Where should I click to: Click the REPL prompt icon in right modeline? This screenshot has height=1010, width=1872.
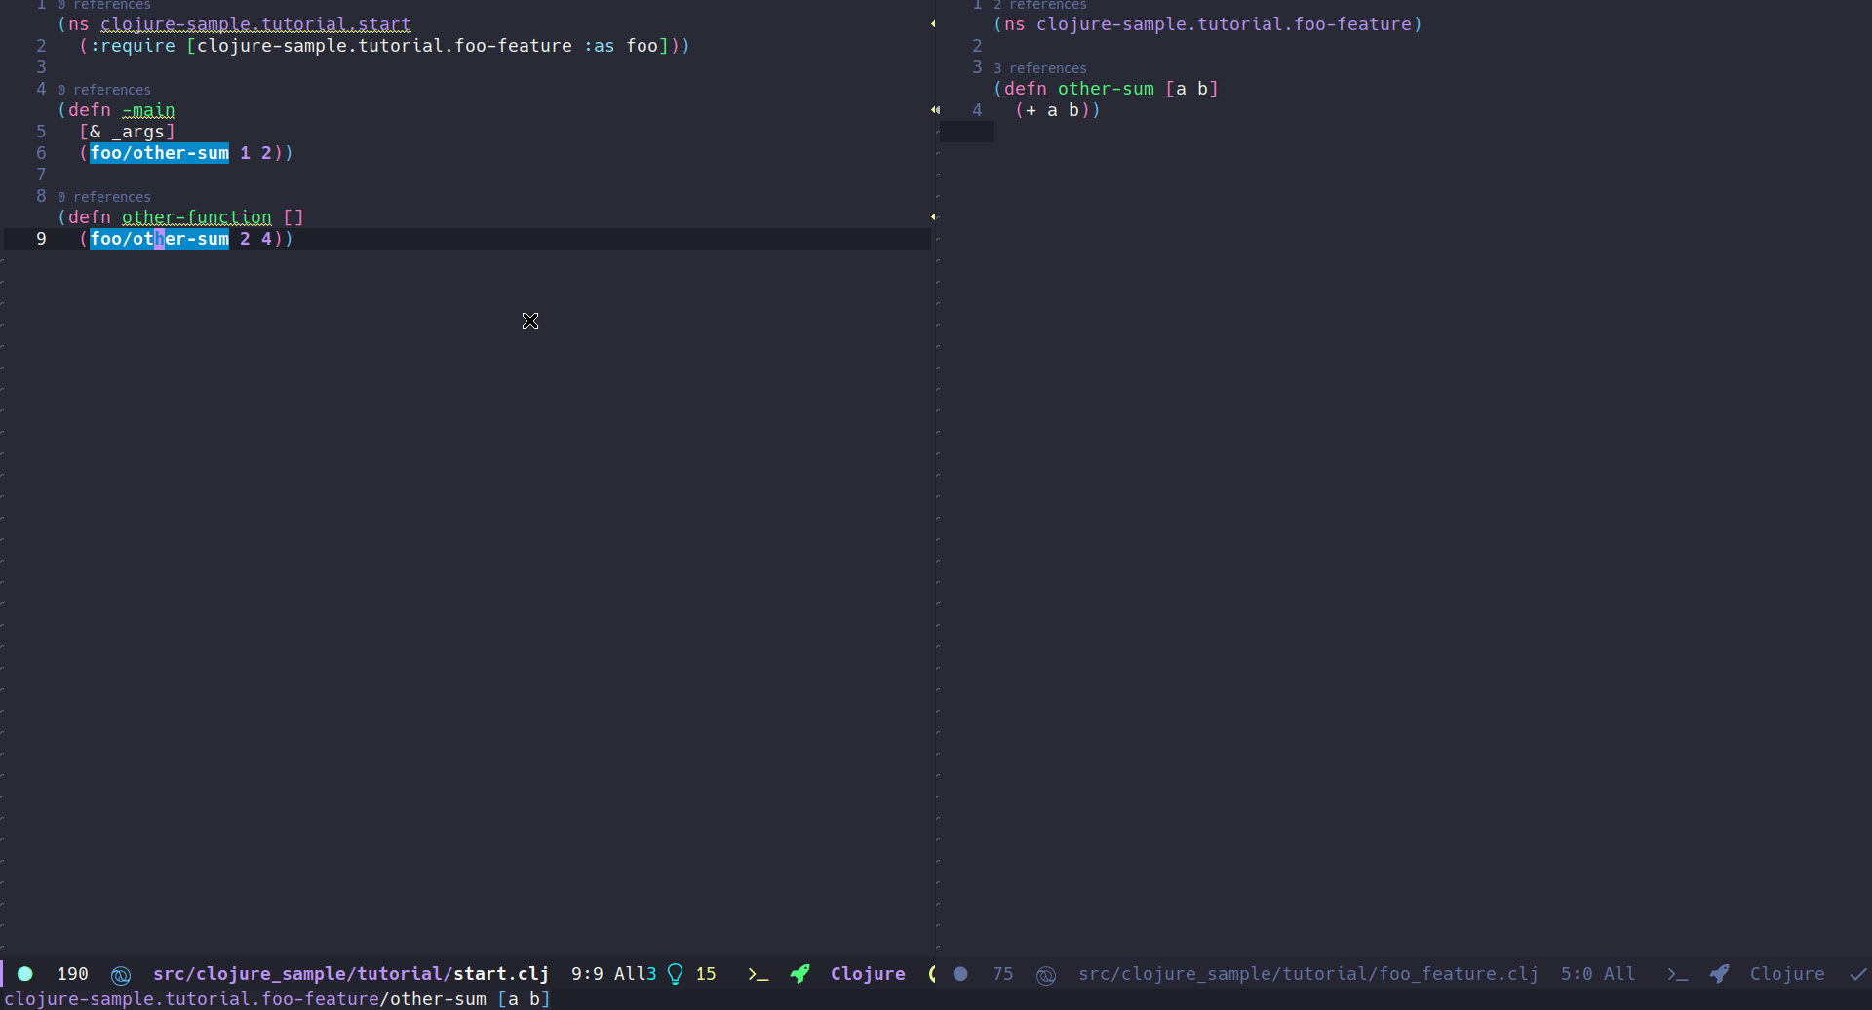[x=1677, y=974]
